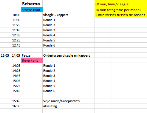The image size is (147, 113).
Task: Select the Pauze cell
Action: click(x=32, y=55)
